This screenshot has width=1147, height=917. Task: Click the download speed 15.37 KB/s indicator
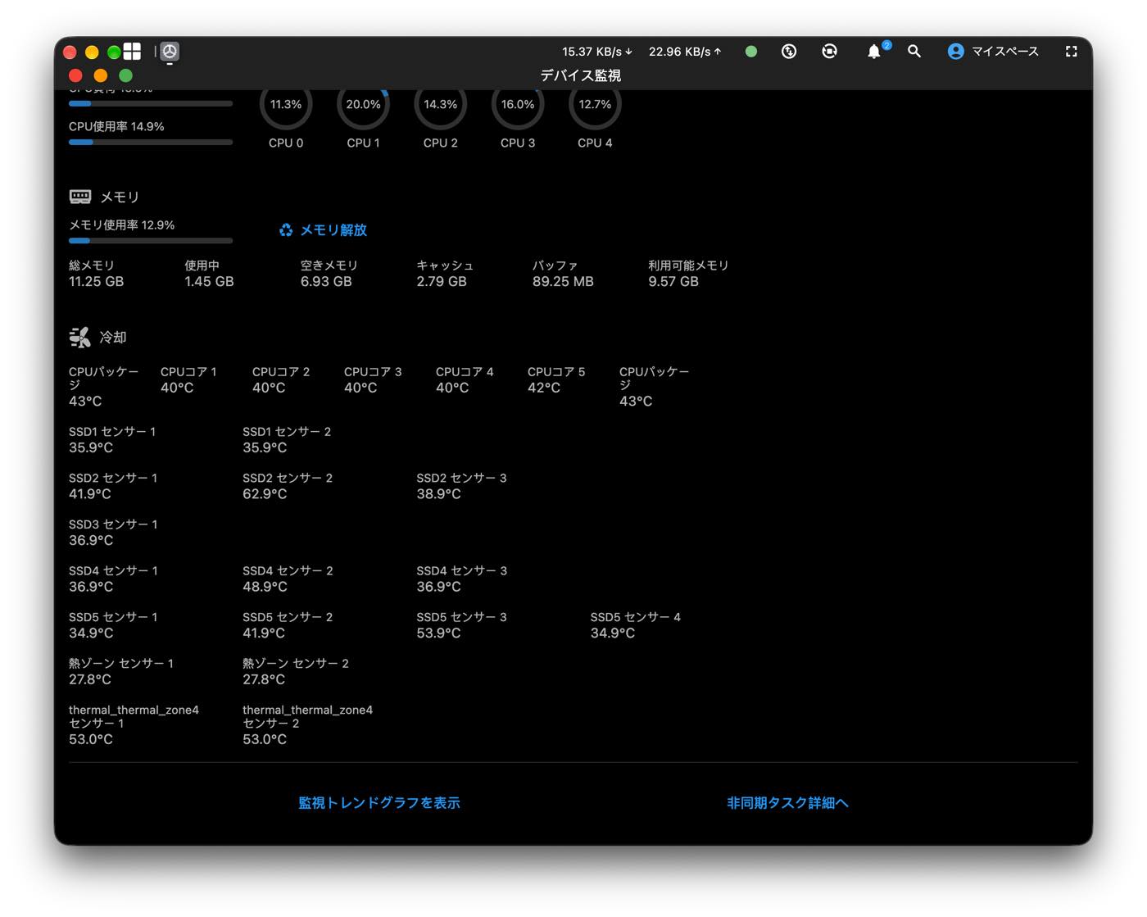pos(597,51)
